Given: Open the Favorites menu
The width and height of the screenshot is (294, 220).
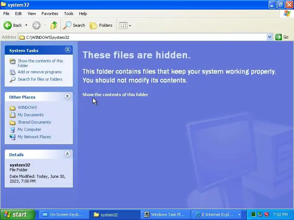Looking at the screenshot, I should 50,14.
